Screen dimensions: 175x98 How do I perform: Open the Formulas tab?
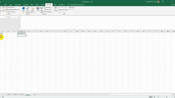tap(26, 5)
